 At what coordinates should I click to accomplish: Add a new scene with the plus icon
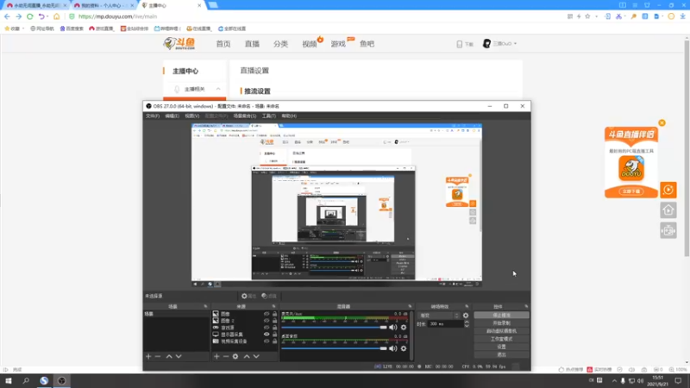[x=148, y=356]
